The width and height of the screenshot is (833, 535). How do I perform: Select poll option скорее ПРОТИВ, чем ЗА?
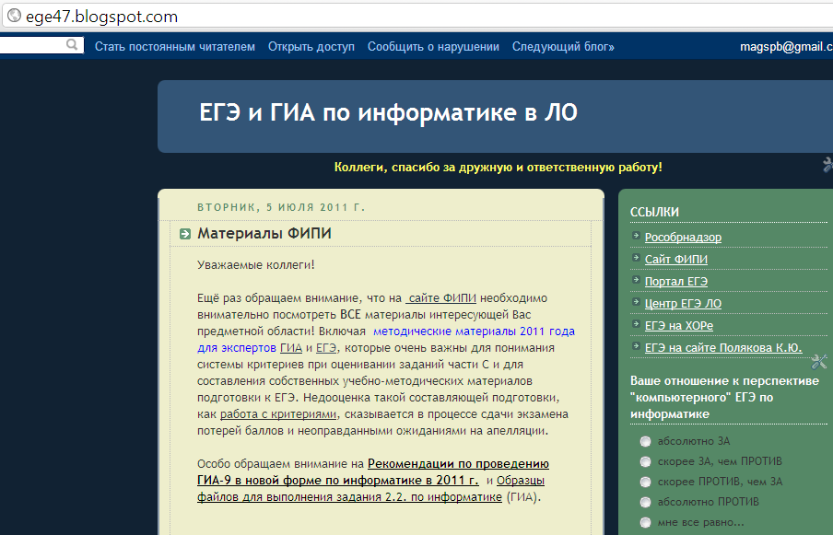coord(645,482)
